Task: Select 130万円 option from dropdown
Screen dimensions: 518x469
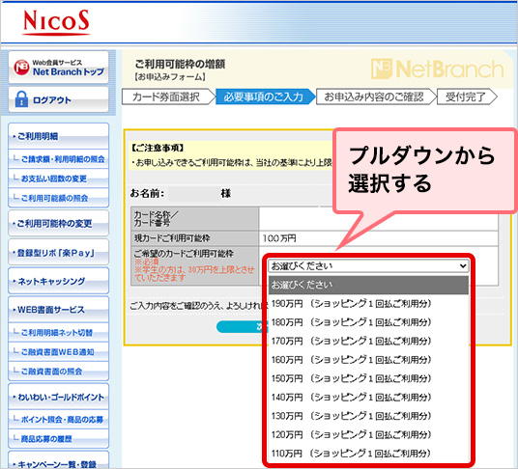Action: point(368,416)
